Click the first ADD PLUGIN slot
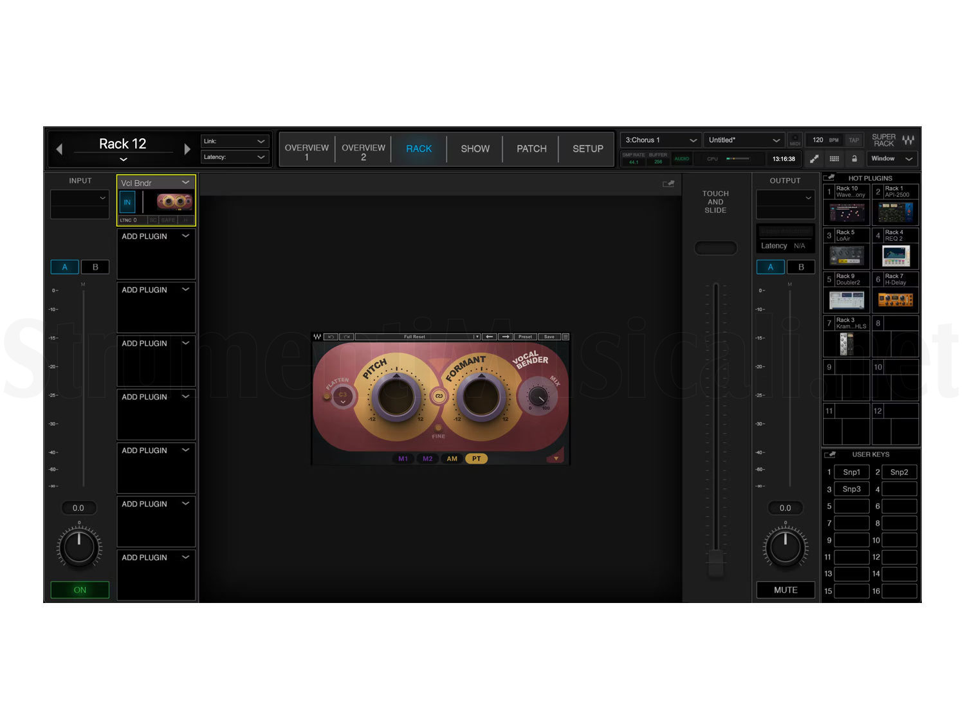The height and width of the screenshot is (724, 965). point(156,236)
